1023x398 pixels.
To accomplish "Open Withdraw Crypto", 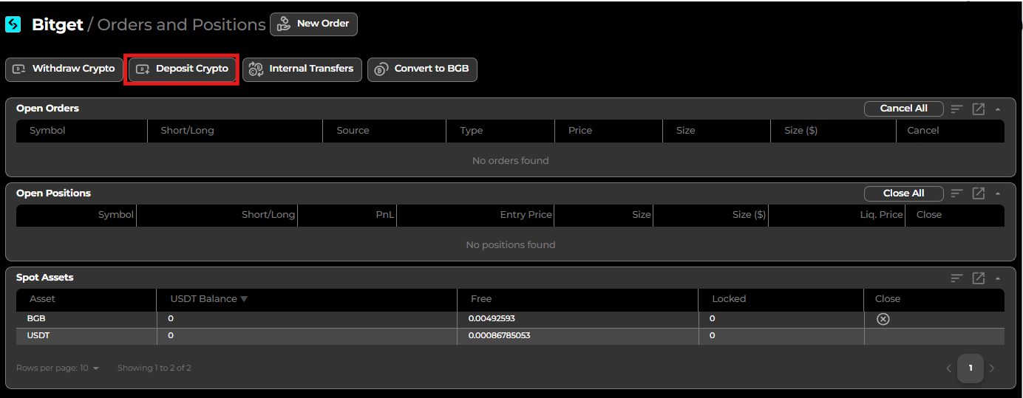I will pyautogui.click(x=64, y=69).
